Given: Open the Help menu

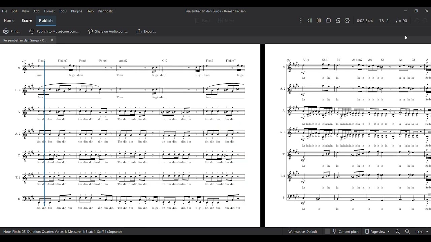Looking at the screenshot, I should (90, 11).
